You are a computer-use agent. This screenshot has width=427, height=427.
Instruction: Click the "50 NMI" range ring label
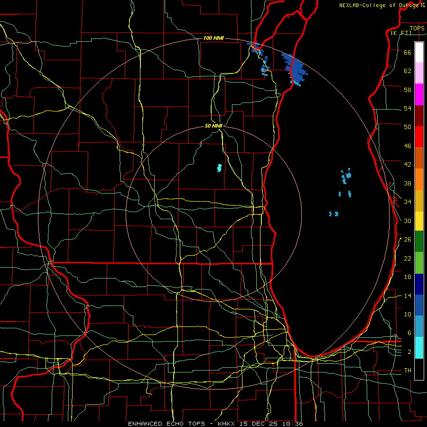214,126
